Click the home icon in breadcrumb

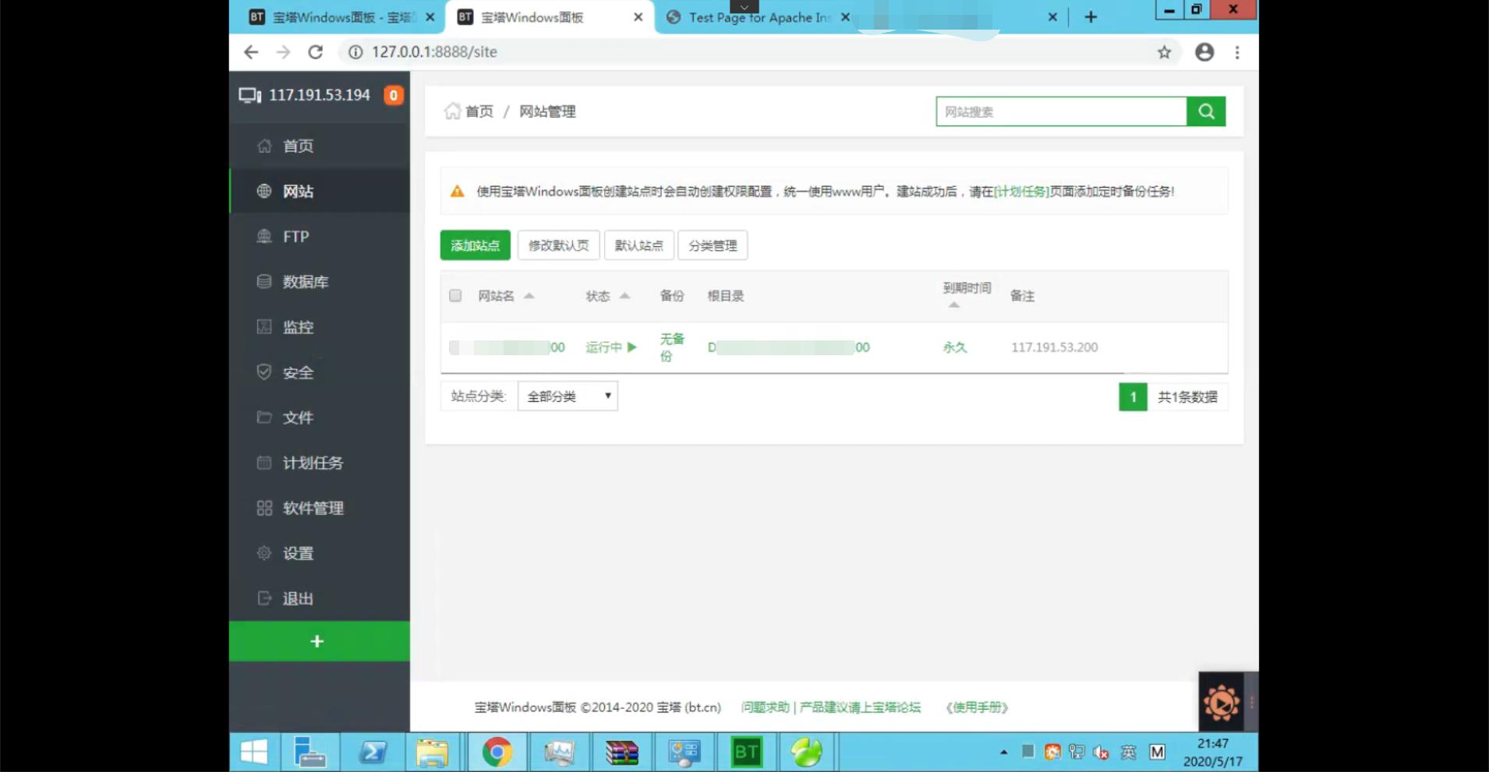(452, 111)
